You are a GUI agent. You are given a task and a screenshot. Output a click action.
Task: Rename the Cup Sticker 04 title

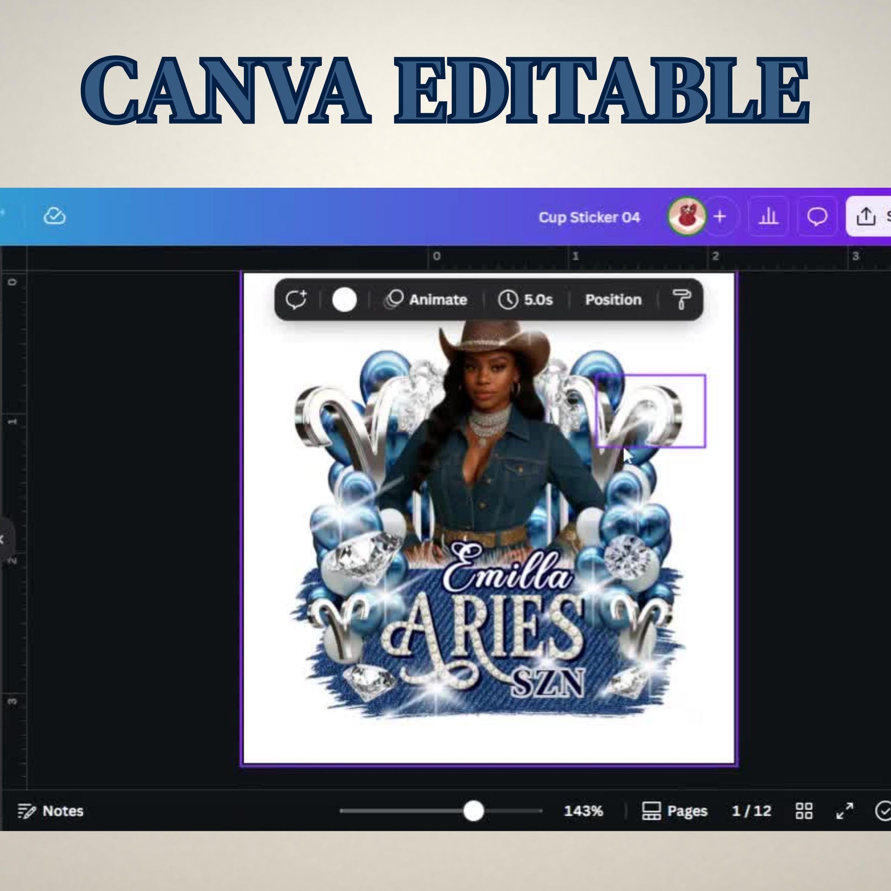click(589, 217)
